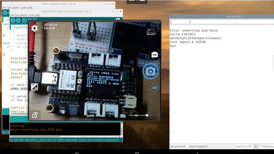
Task: Open the exposure compensation control
Action: (x=34, y=87)
